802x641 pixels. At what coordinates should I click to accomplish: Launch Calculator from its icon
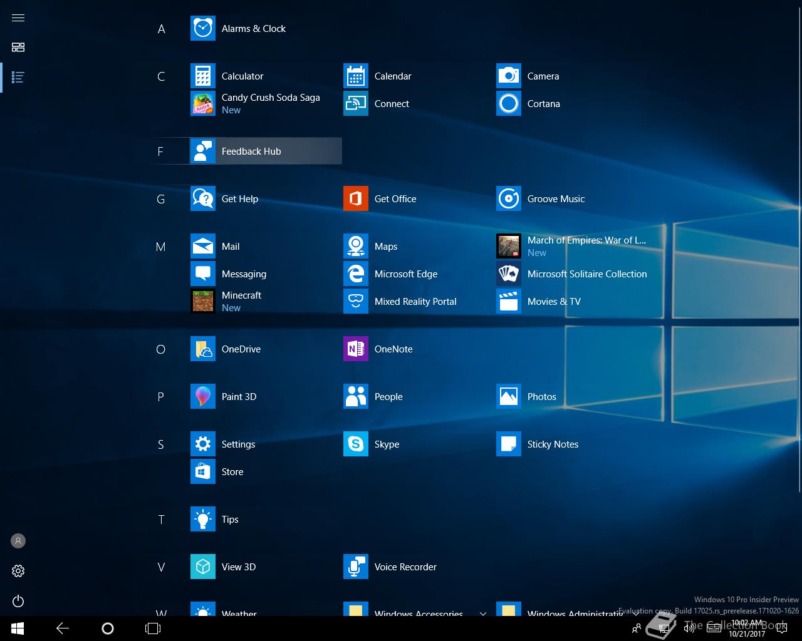point(203,76)
